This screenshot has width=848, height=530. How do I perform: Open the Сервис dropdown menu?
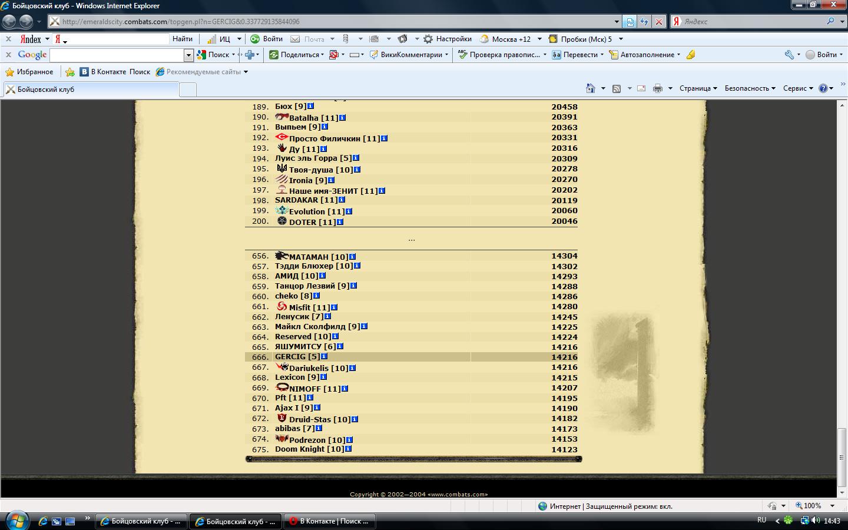coord(798,88)
